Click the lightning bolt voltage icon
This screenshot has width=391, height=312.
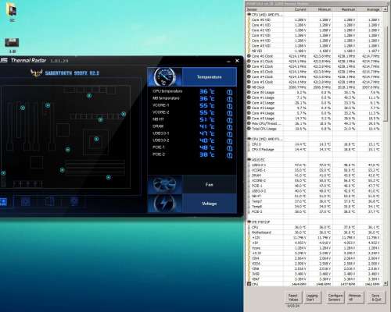(x=164, y=204)
